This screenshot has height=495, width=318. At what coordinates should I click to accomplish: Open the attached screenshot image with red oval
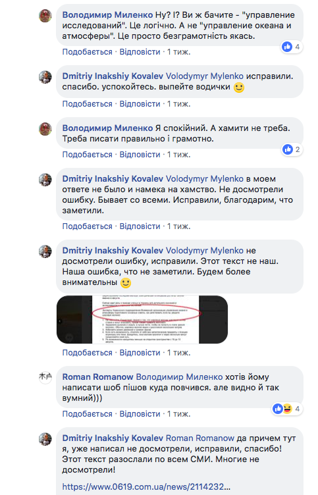[142, 319]
